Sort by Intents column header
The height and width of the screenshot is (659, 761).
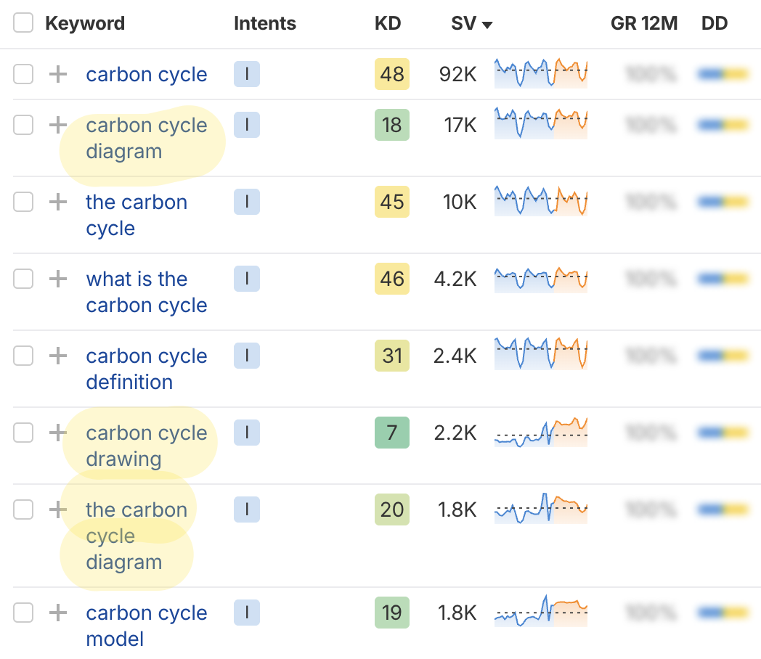point(265,23)
